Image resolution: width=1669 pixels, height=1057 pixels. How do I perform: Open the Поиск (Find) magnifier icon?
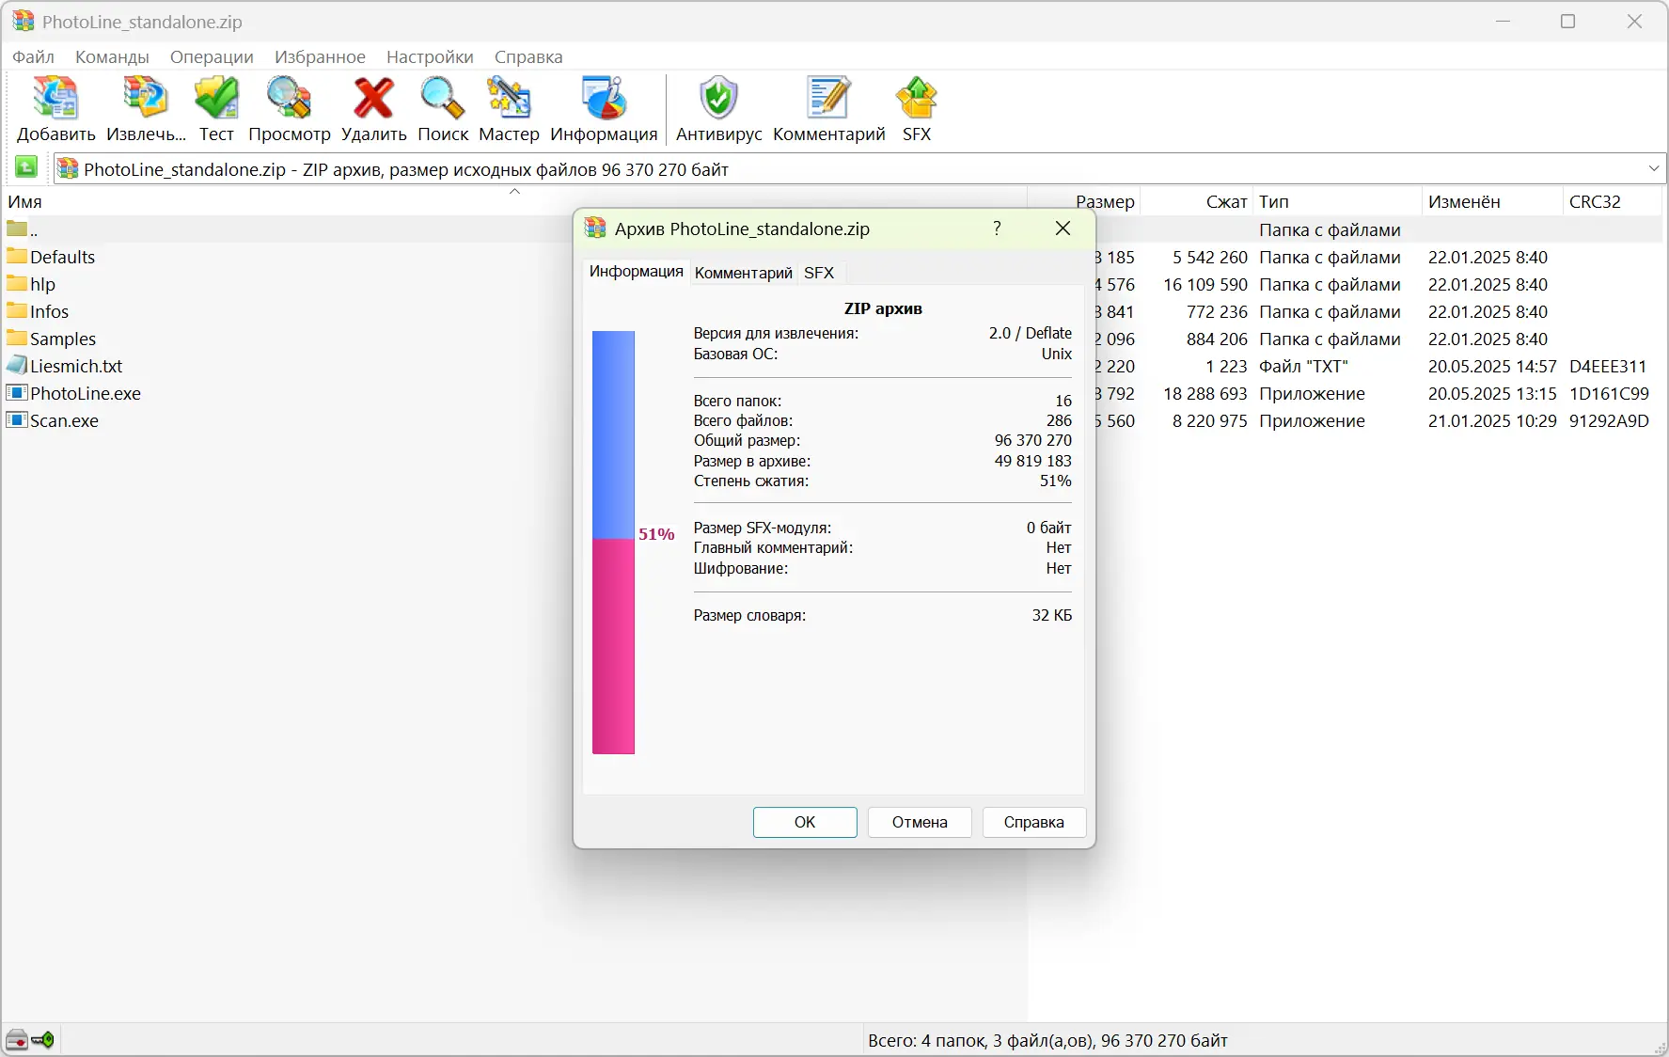(442, 99)
